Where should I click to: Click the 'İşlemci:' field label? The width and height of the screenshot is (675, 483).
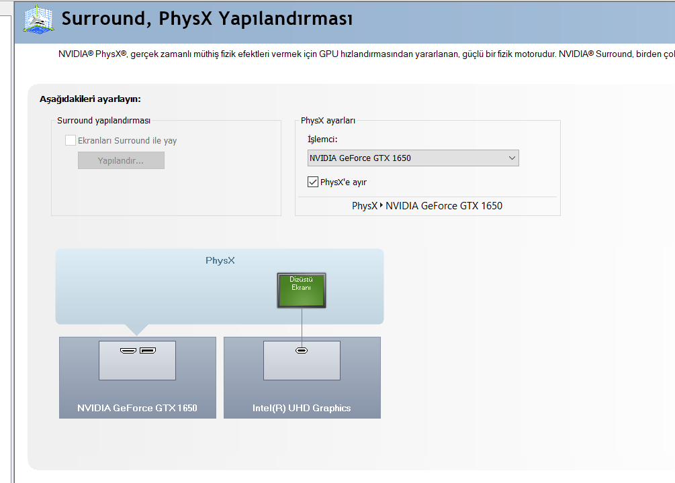tap(322, 140)
